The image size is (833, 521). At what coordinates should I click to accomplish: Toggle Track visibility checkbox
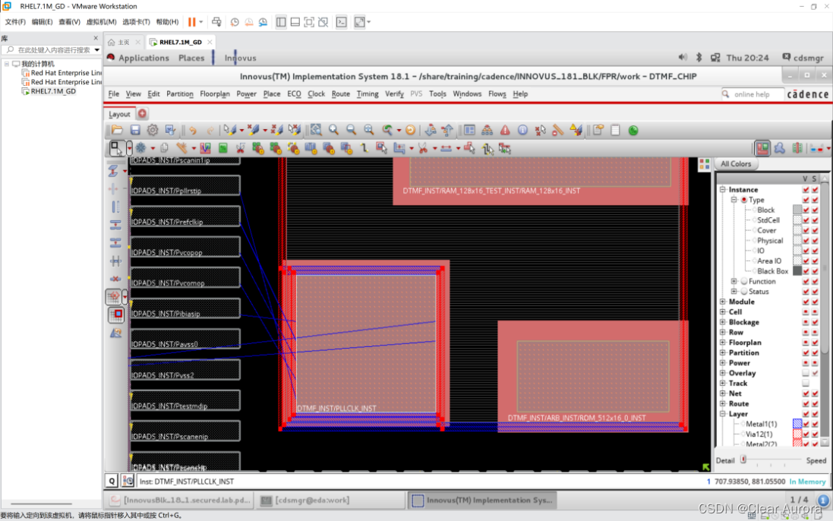(806, 383)
